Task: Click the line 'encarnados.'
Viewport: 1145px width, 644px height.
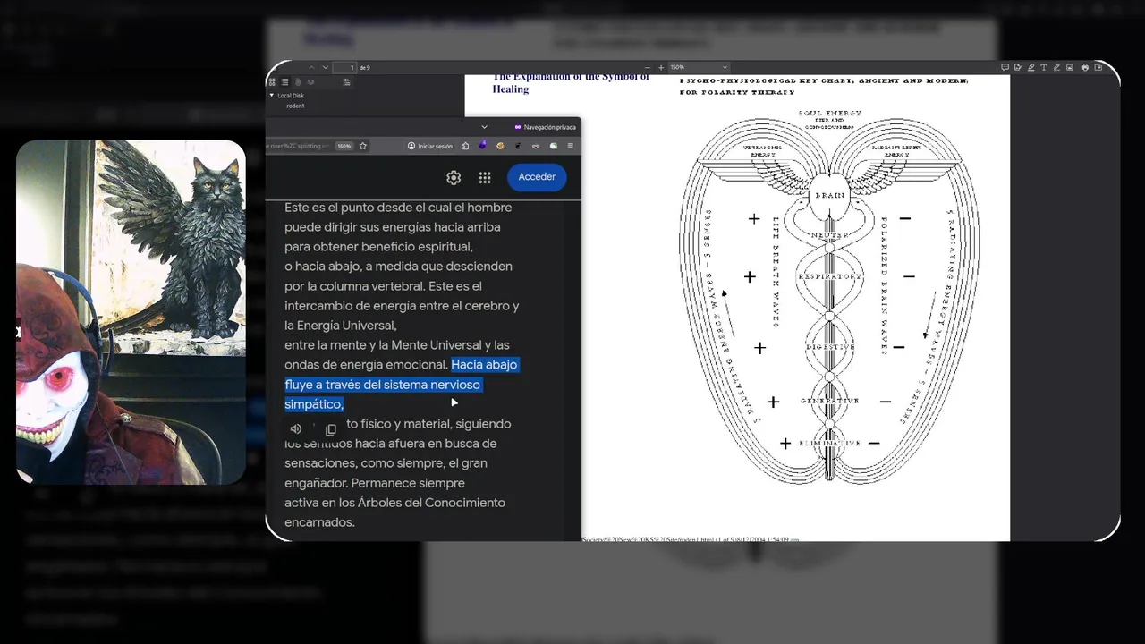Action: [x=319, y=522]
